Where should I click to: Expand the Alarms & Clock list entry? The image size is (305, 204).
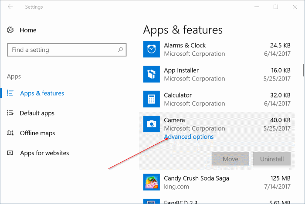click(218, 49)
